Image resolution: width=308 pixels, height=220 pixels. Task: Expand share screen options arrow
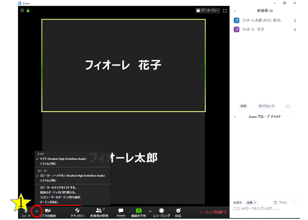[150, 211]
